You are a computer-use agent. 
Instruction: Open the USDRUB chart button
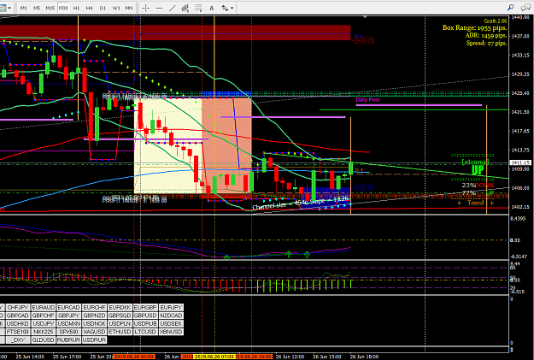coord(145,323)
